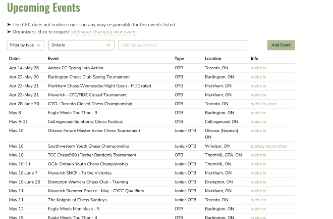Open poster for Southwestern Youth Chess Championship
The width and height of the screenshot is (333, 219).
257,146
